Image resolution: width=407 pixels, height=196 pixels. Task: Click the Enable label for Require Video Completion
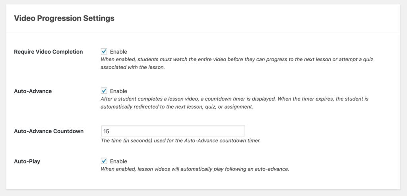tap(118, 52)
